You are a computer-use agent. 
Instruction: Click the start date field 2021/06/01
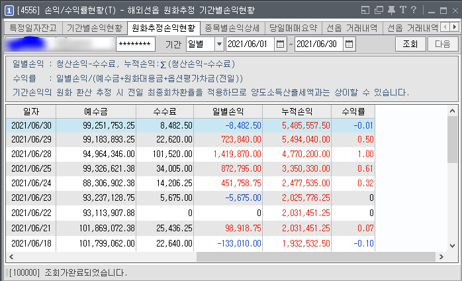coord(250,44)
